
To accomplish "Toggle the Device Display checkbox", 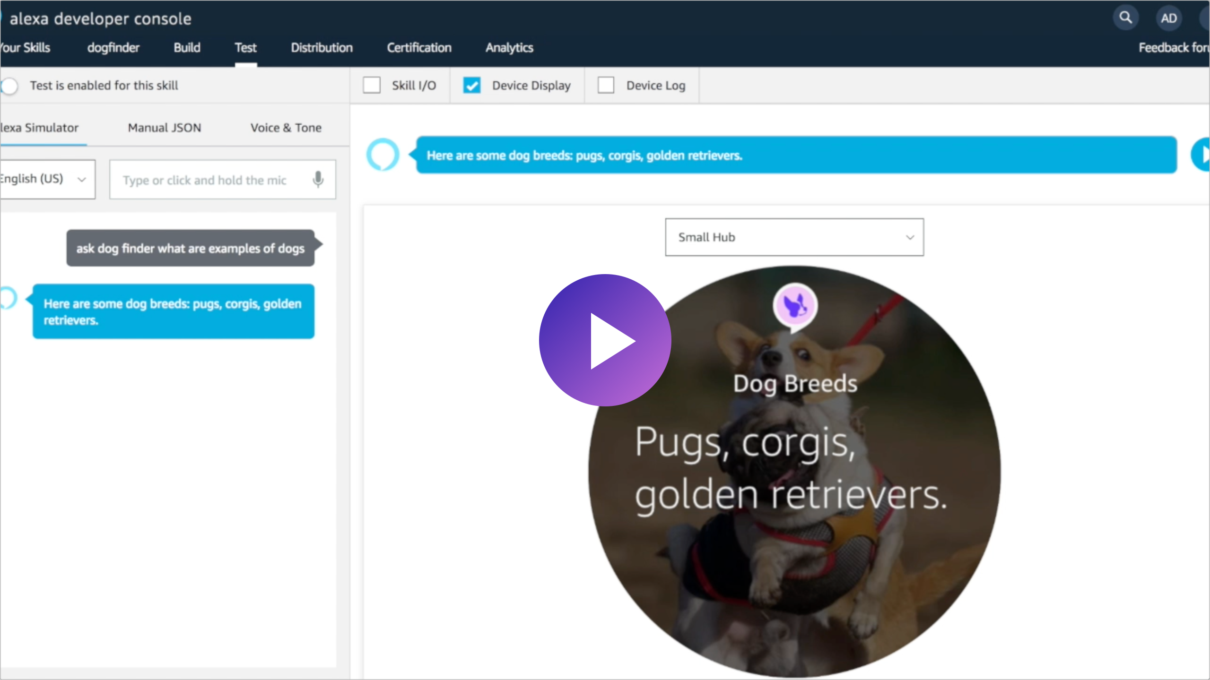I will (x=472, y=85).
